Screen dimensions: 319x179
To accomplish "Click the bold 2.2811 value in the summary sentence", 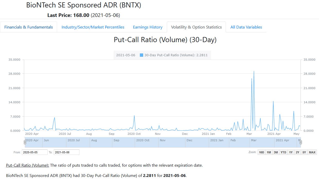I will pyautogui.click(x=150, y=176).
